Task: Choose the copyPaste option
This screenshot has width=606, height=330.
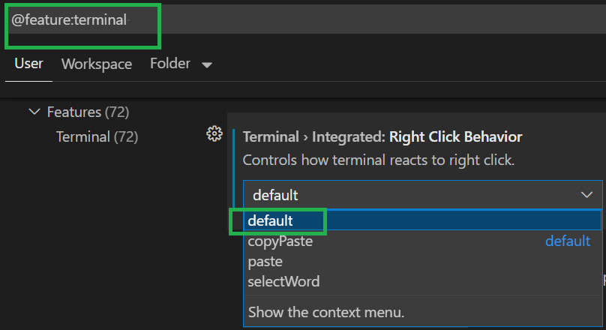Action: click(423, 241)
